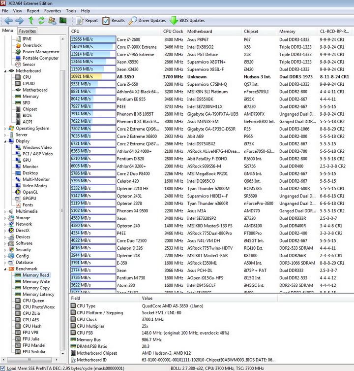
Task: Click the Value column header
Action: [208, 298]
